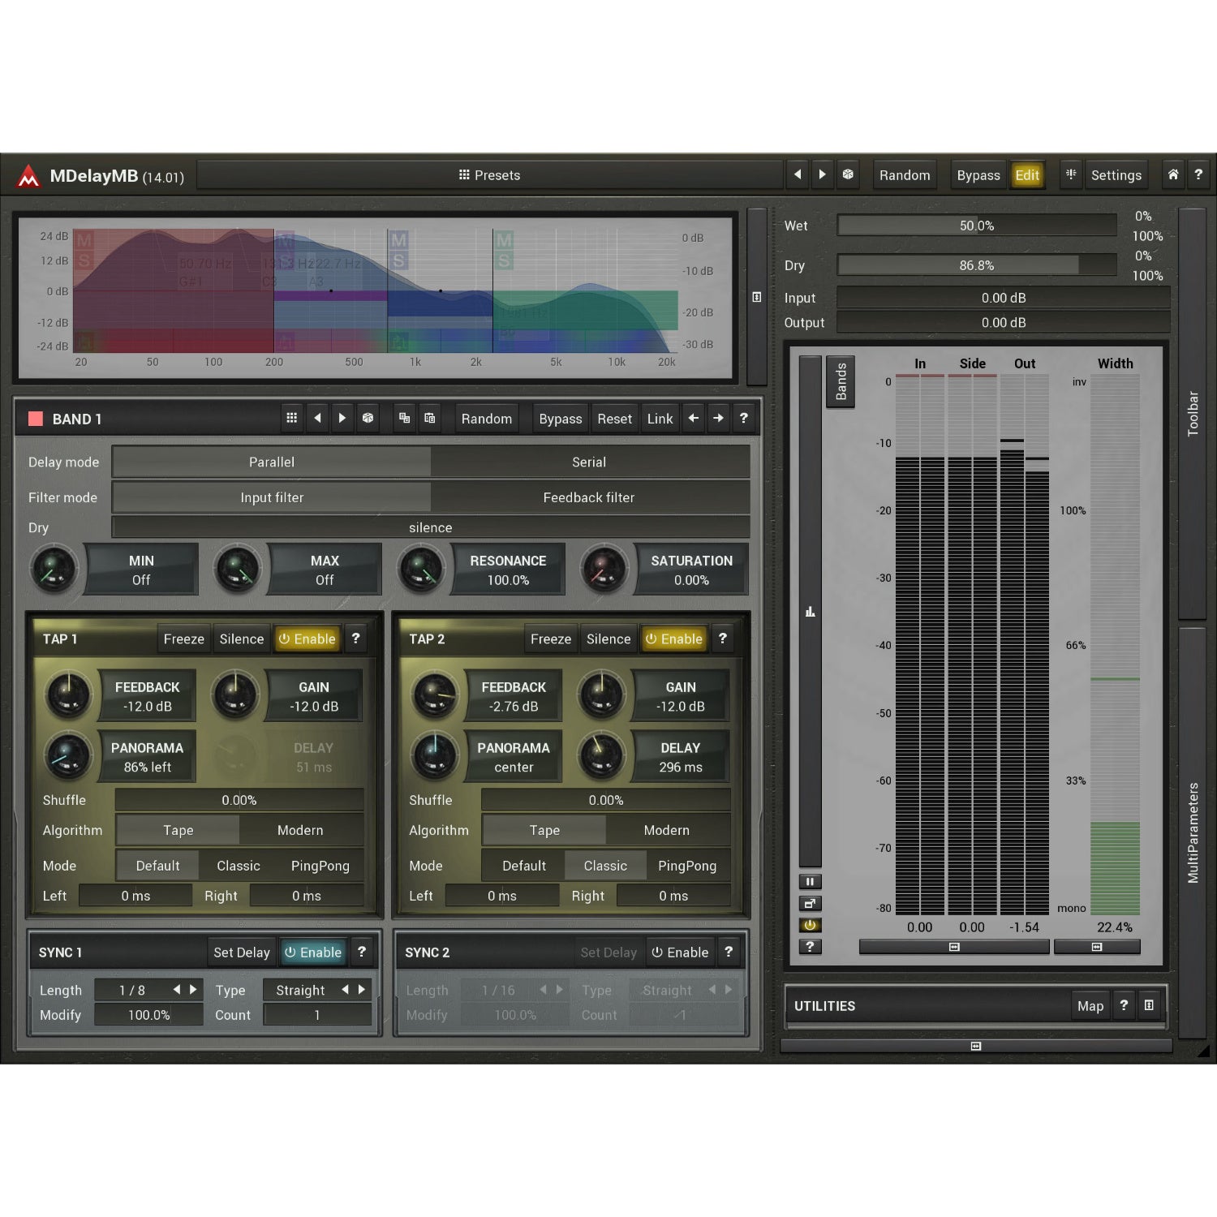Open plugin Settings
The image size is (1217, 1217).
point(1116,174)
